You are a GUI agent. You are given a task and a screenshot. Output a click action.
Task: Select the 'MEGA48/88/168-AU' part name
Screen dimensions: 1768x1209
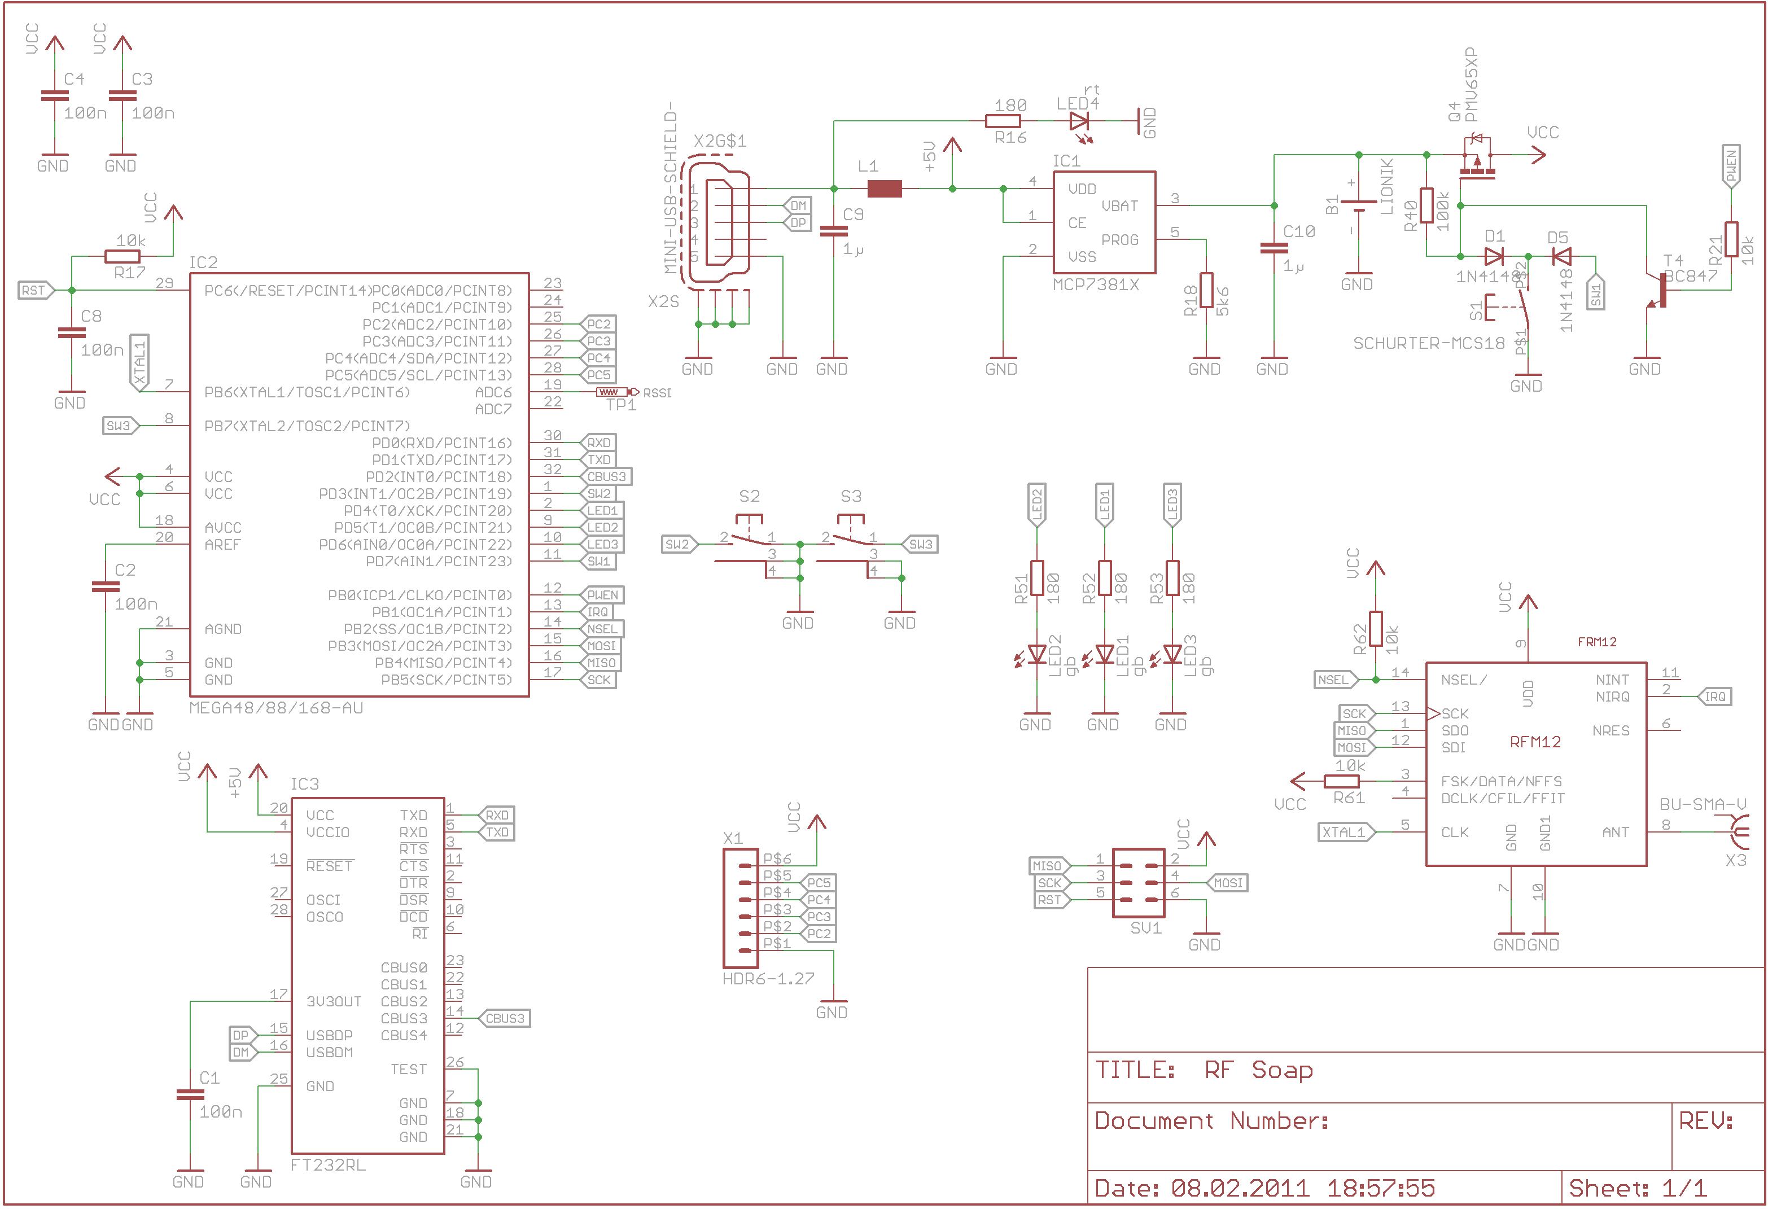tap(276, 708)
